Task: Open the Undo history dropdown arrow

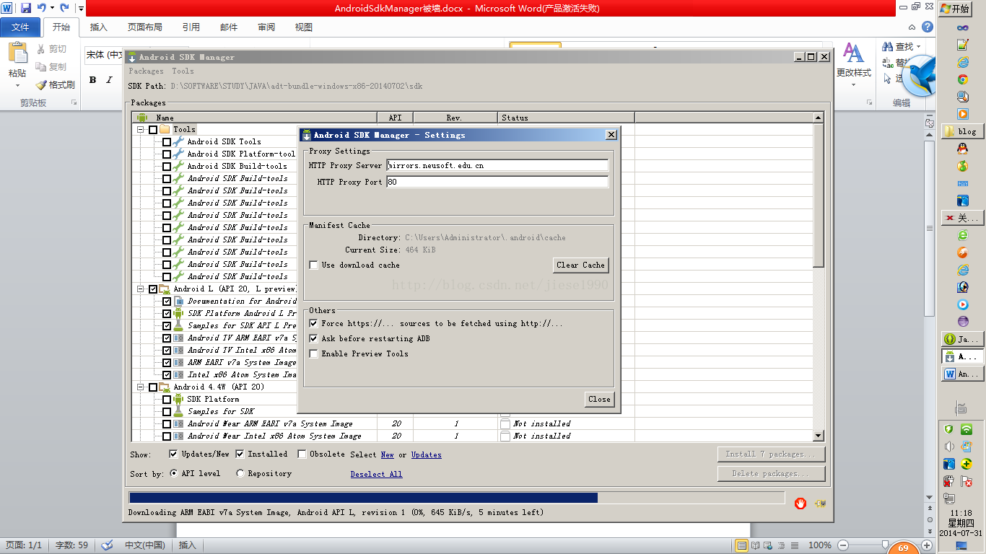Action: click(x=52, y=9)
